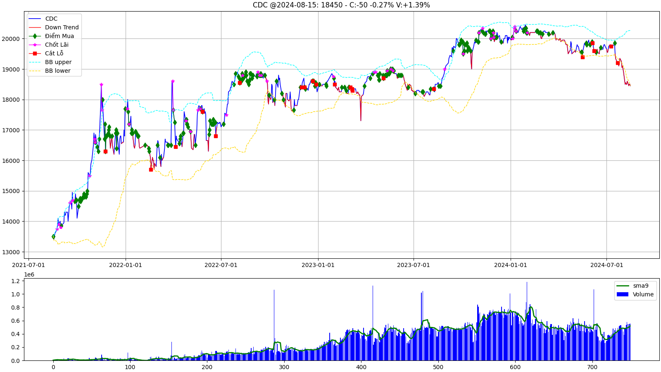Click the 17000 y-axis label
This screenshot has height=372, width=661.
click(x=11, y=130)
